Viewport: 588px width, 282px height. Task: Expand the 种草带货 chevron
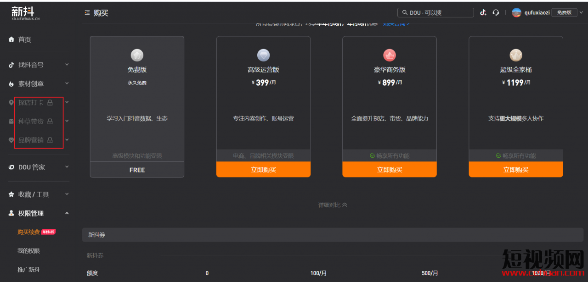67,121
